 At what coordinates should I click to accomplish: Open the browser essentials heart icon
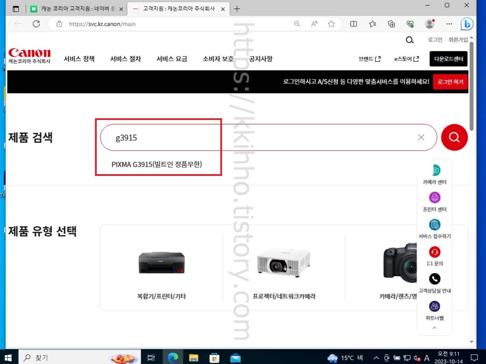pyautogui.click(x=410, y=24)
